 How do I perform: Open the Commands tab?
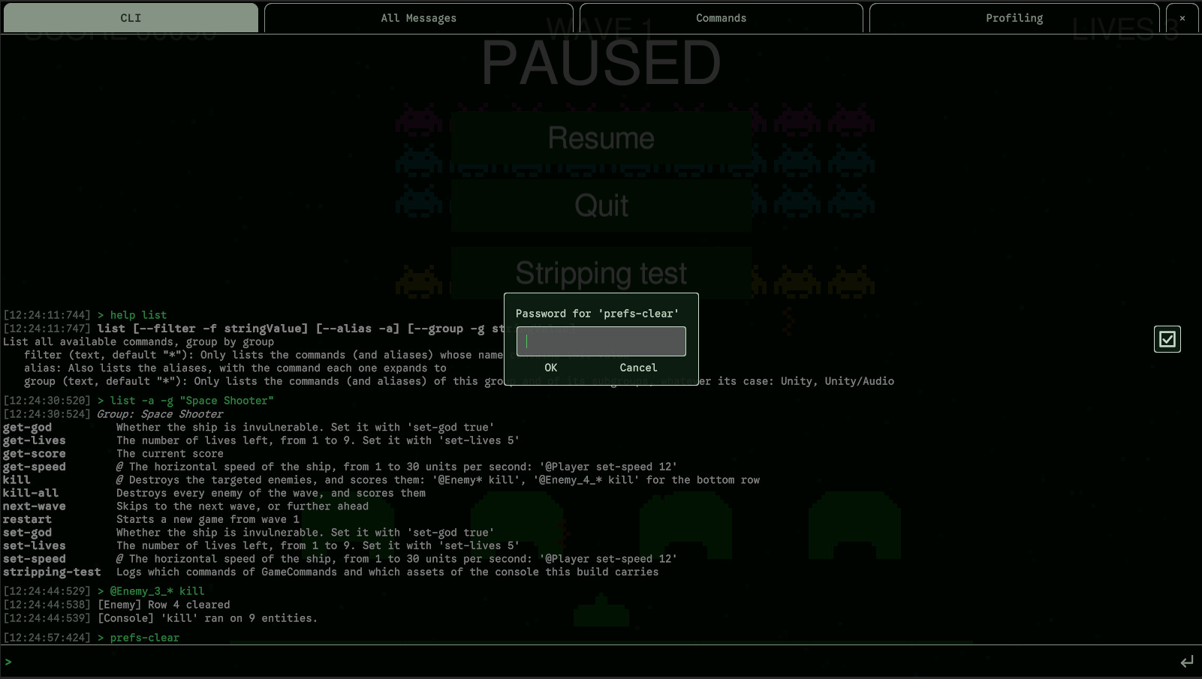[721, 18]
